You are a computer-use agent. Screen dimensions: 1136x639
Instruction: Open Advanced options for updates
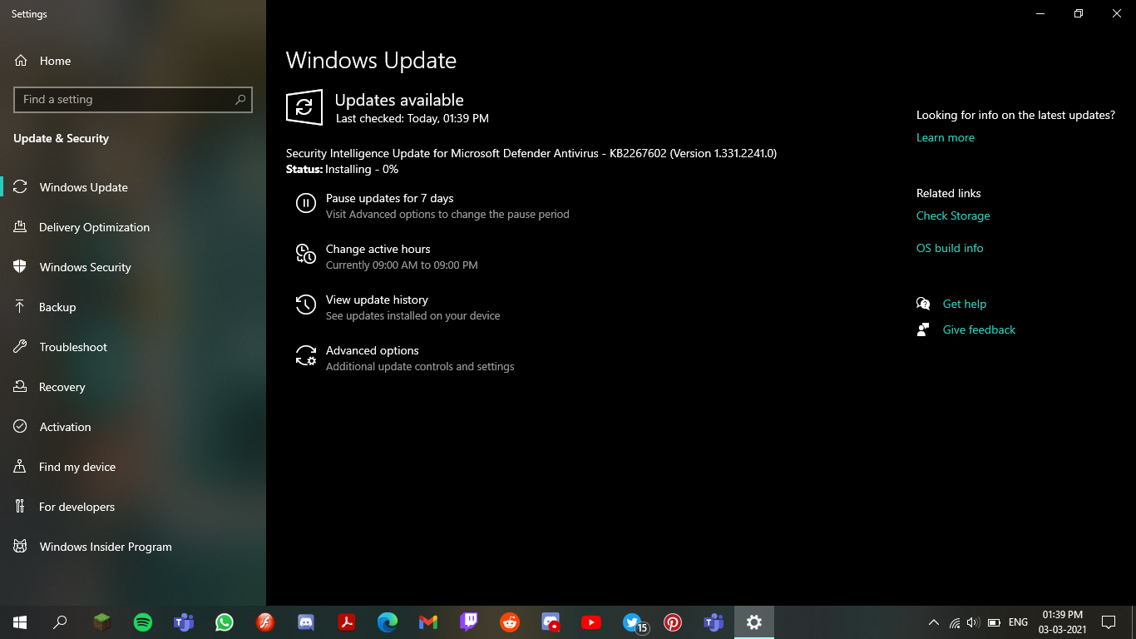pyautogui.click(x=406, y=358)
